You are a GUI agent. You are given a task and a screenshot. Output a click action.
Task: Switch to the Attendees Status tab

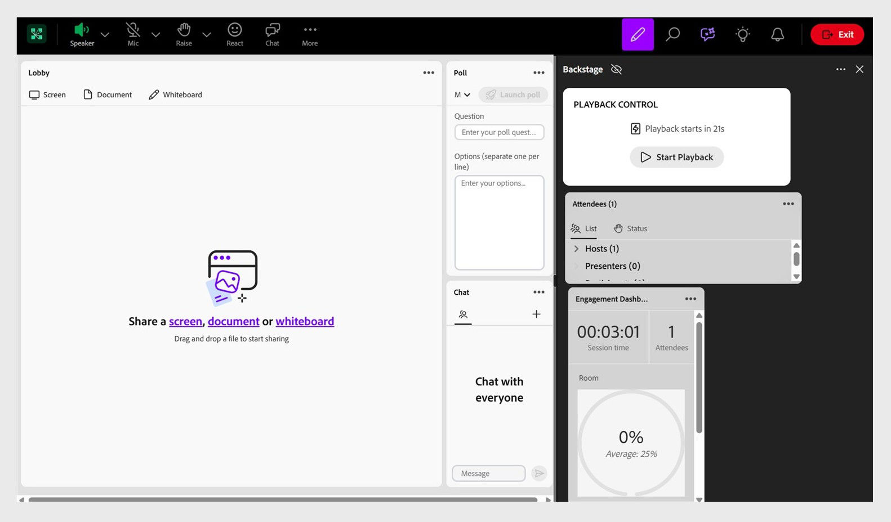point(630,228)
